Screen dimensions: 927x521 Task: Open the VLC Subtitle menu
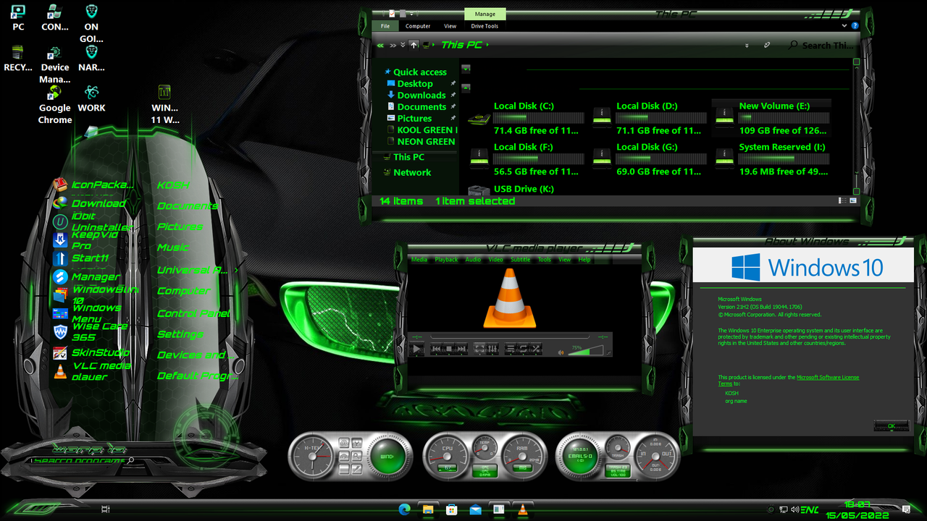[x=520, y=259]
